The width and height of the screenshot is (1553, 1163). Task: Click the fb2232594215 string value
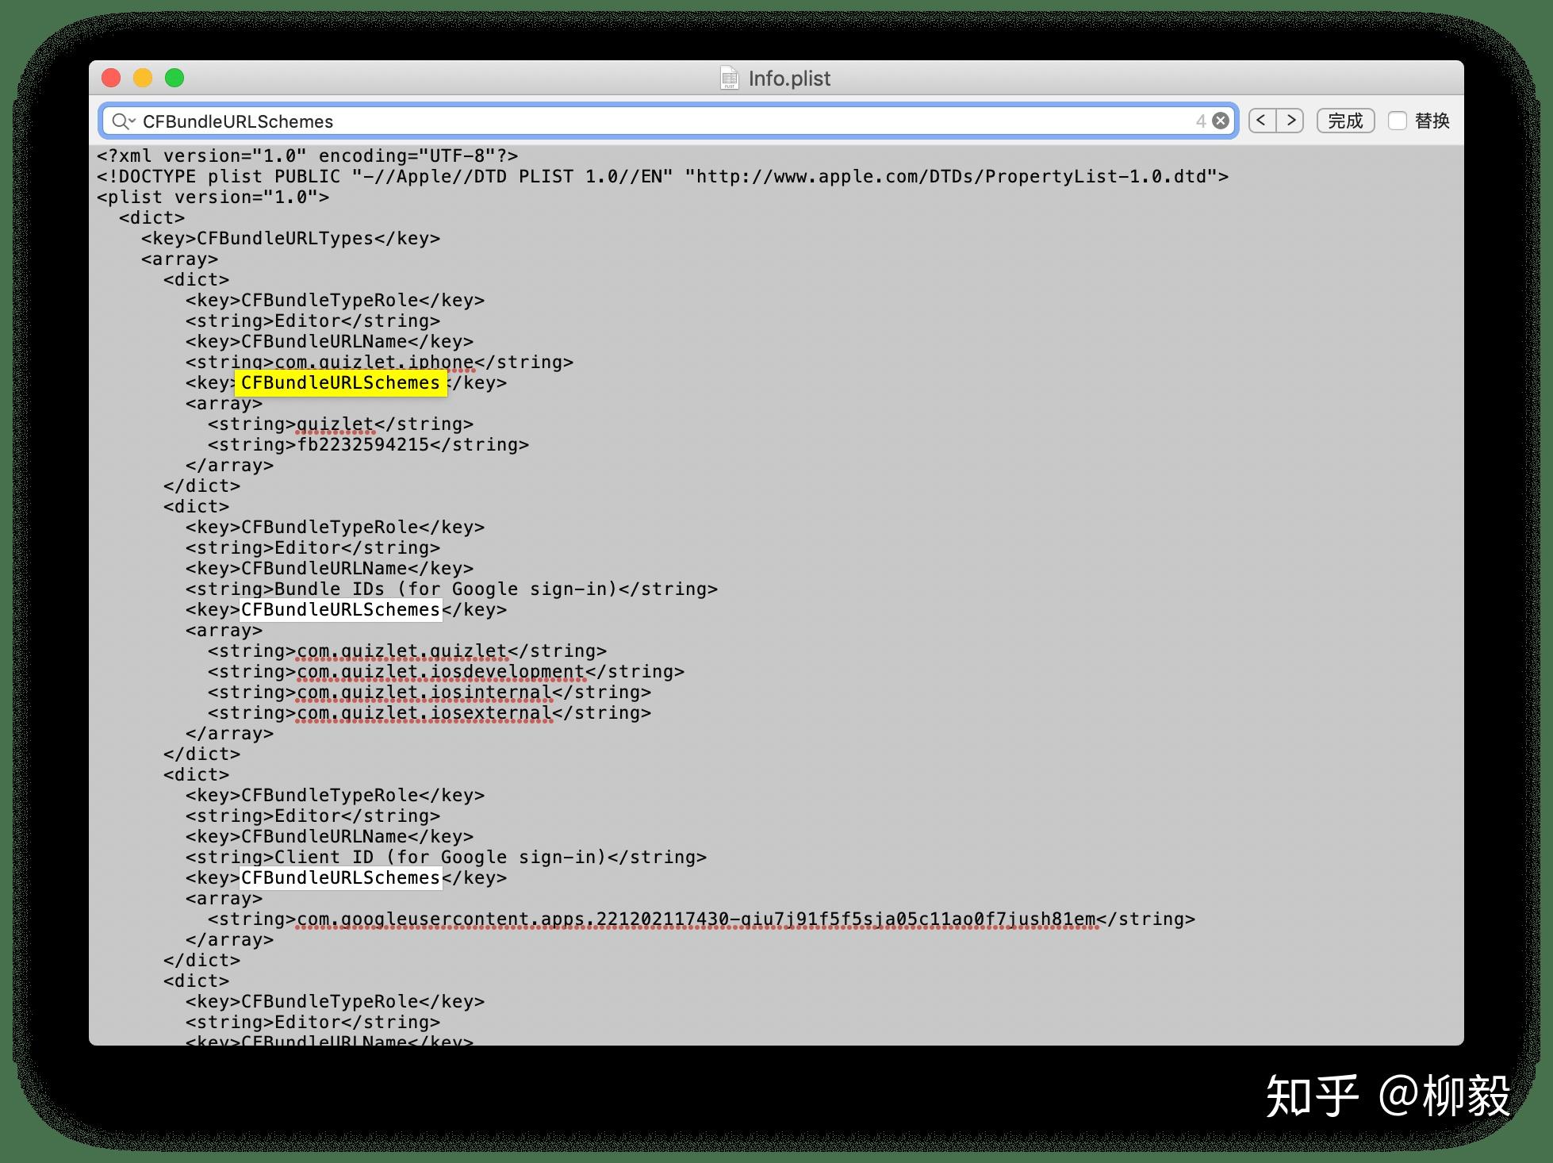coord(365,444)
